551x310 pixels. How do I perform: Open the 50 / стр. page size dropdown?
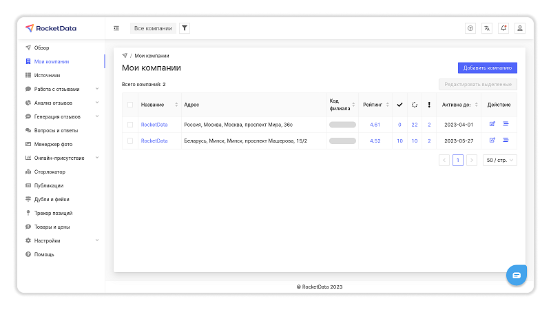(x=500, y=160)
